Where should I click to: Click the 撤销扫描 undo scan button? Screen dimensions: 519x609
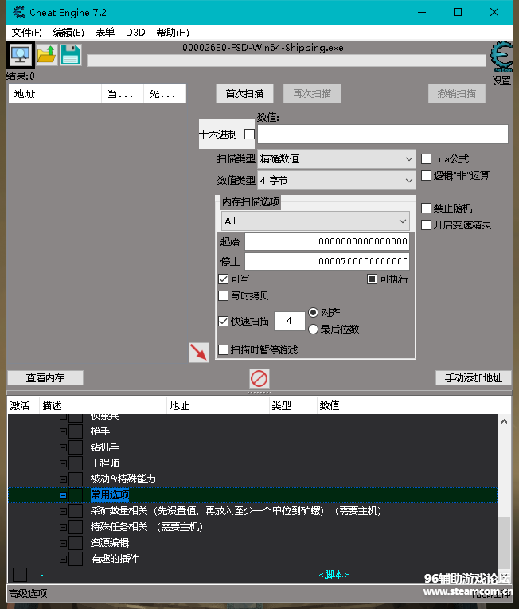(456, 94)
